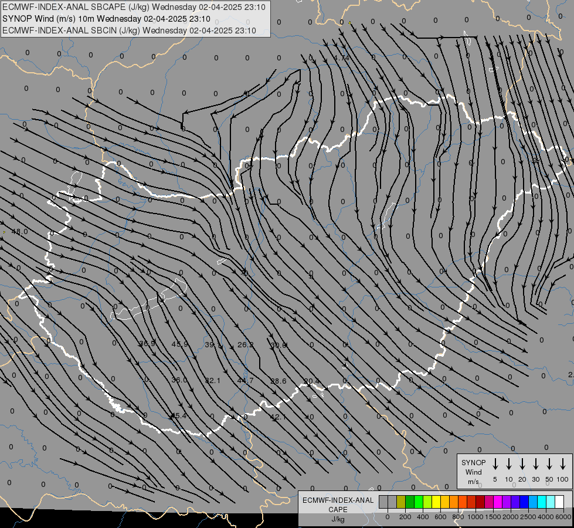The image size is (574, 528).
Task: Pick the pure yellow CAPE legend swatch
Action: tap(436, 502)
